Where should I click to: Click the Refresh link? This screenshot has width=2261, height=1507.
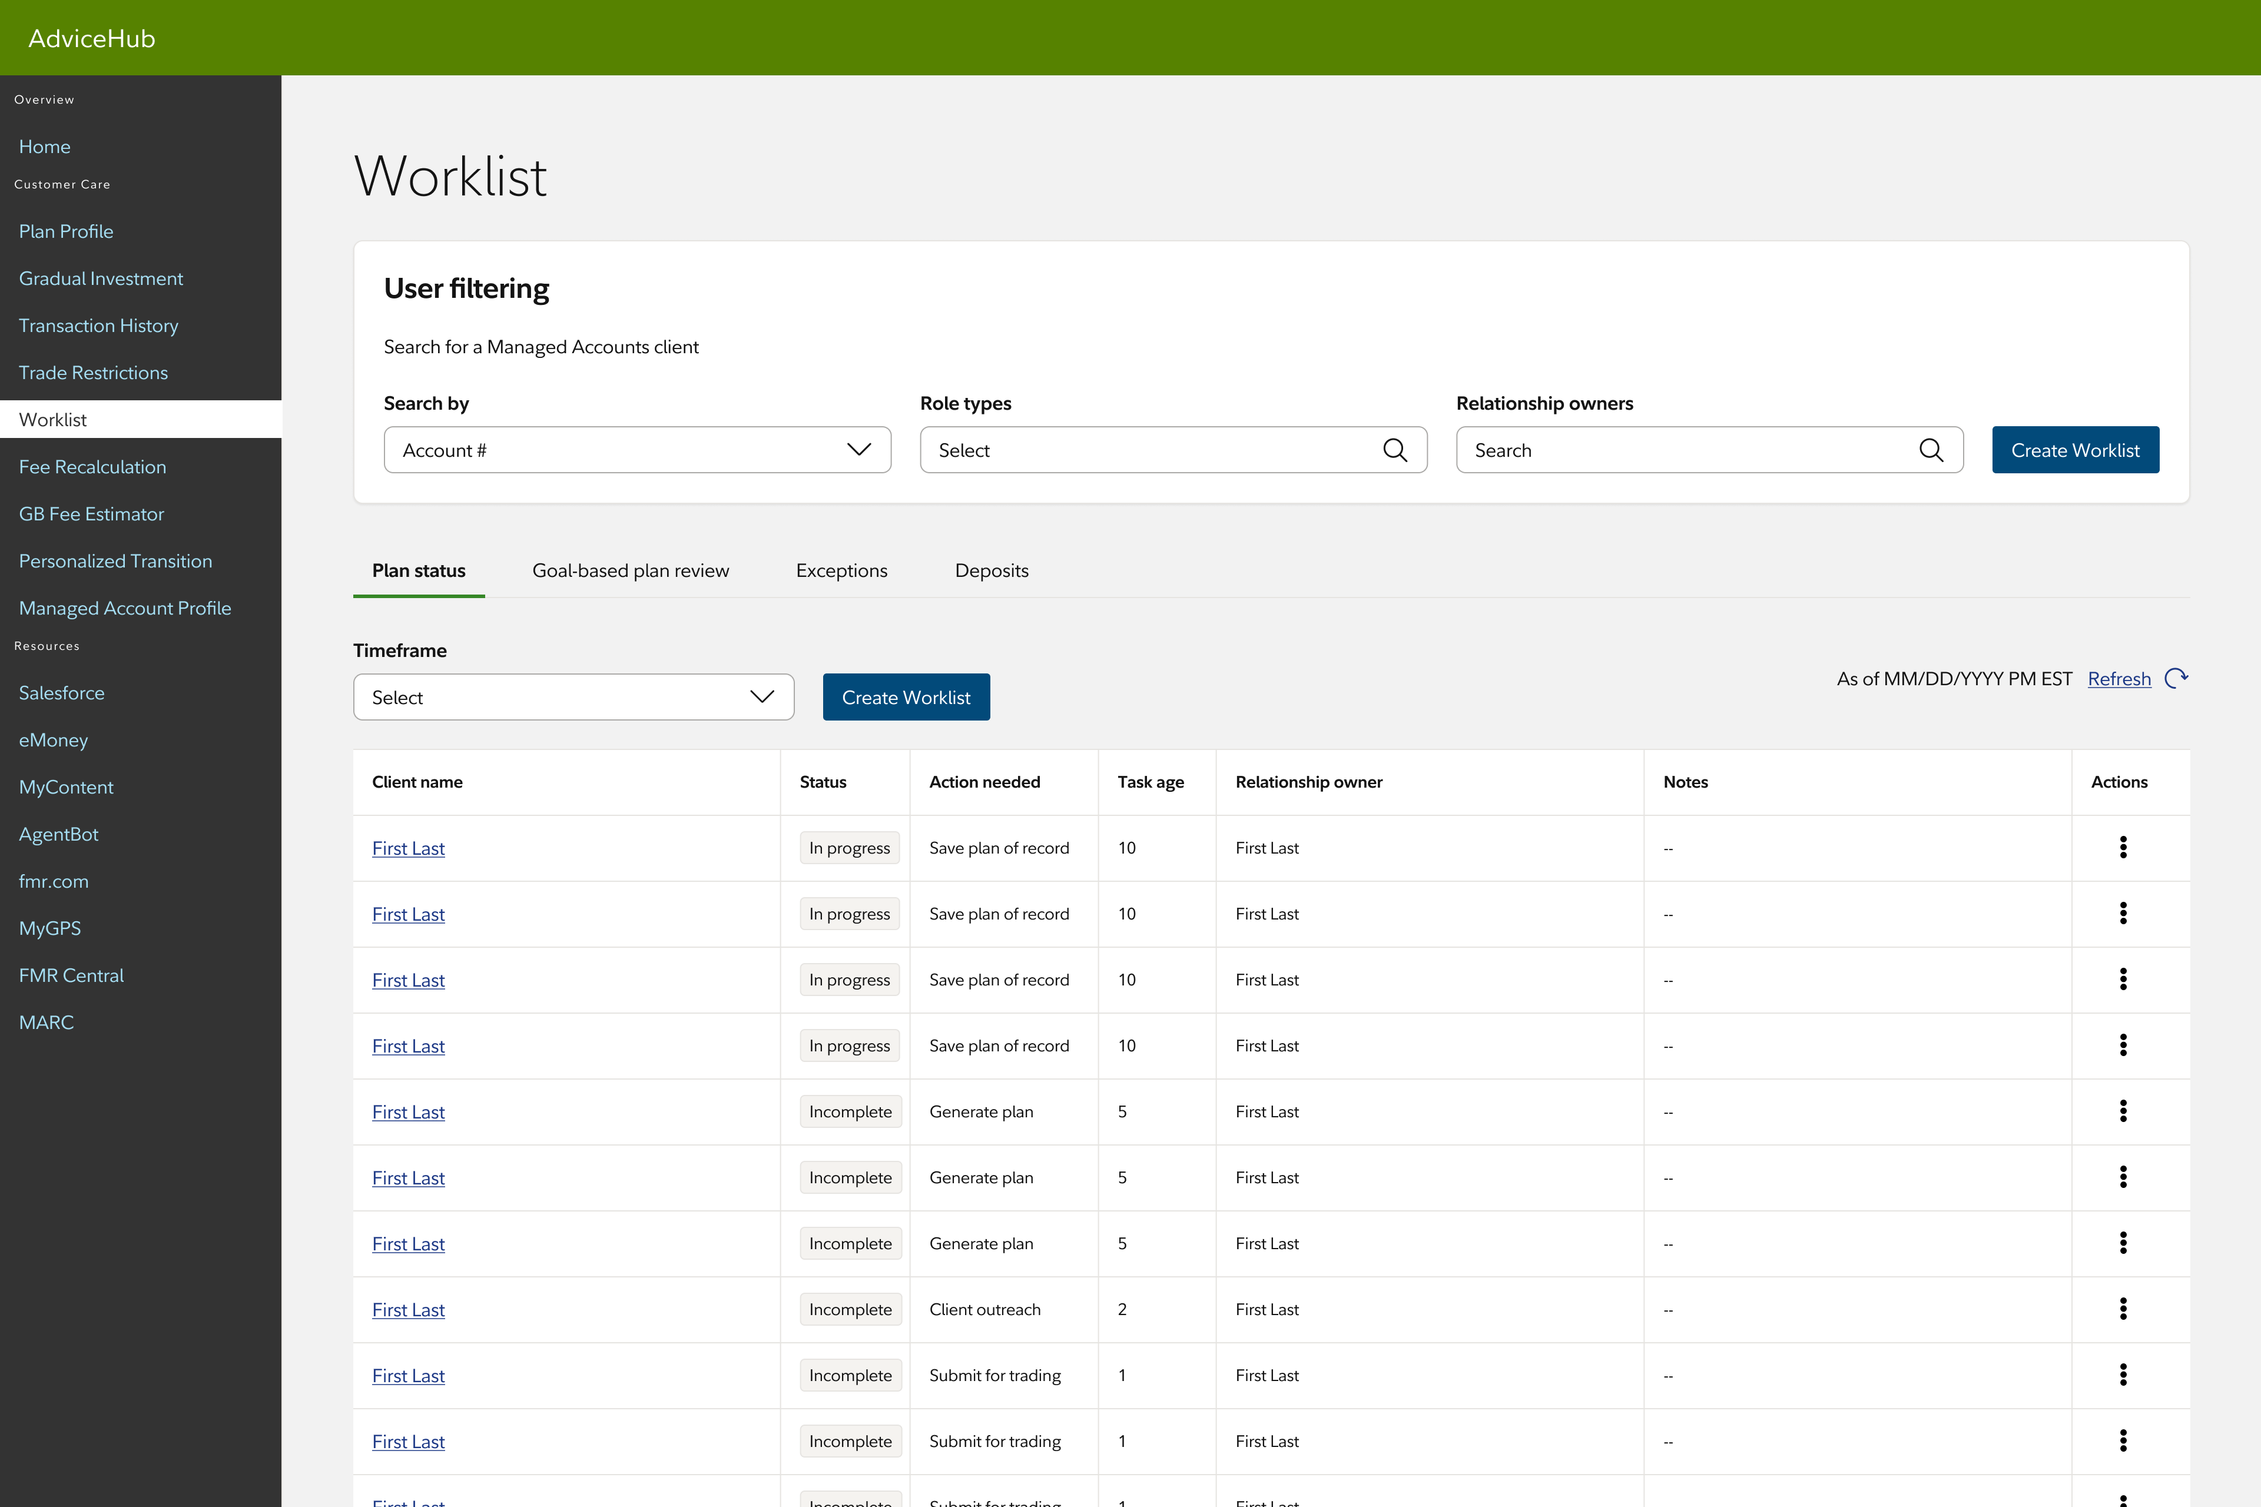click(x=2119, y=679)
